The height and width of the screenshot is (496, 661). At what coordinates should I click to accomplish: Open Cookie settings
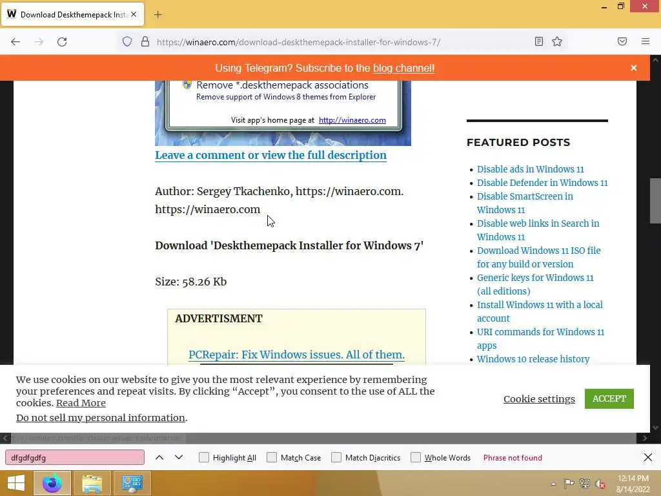[x=539, y=398]
